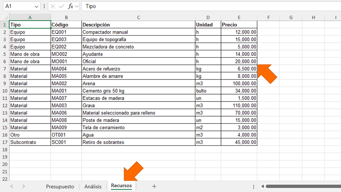
Task: Select the Precio header cell
Action: pos(239,25)
